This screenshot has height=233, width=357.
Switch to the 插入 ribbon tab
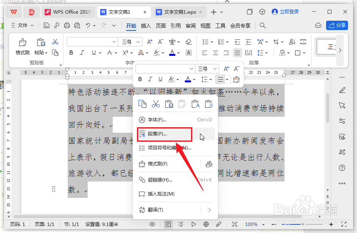[x=146, y=27]
